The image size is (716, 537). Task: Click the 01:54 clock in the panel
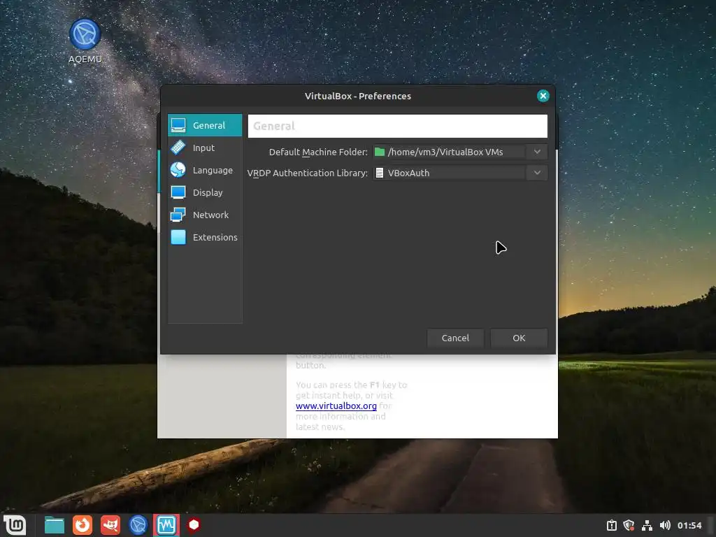pyautogui.click(x=689, y=526)
